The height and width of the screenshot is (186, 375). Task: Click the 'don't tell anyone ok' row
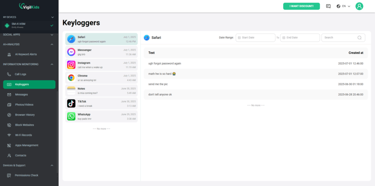[x=255, y=95]
